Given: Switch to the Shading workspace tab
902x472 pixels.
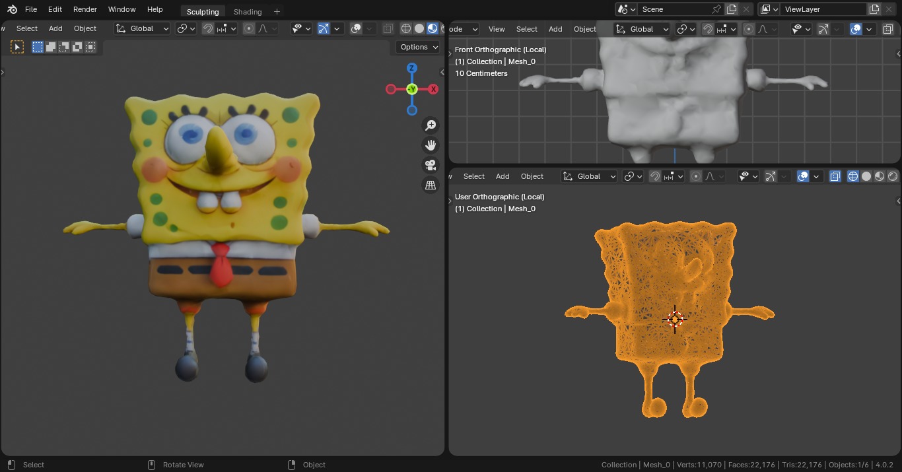Looking at the screenshot, I should [248, 11].
